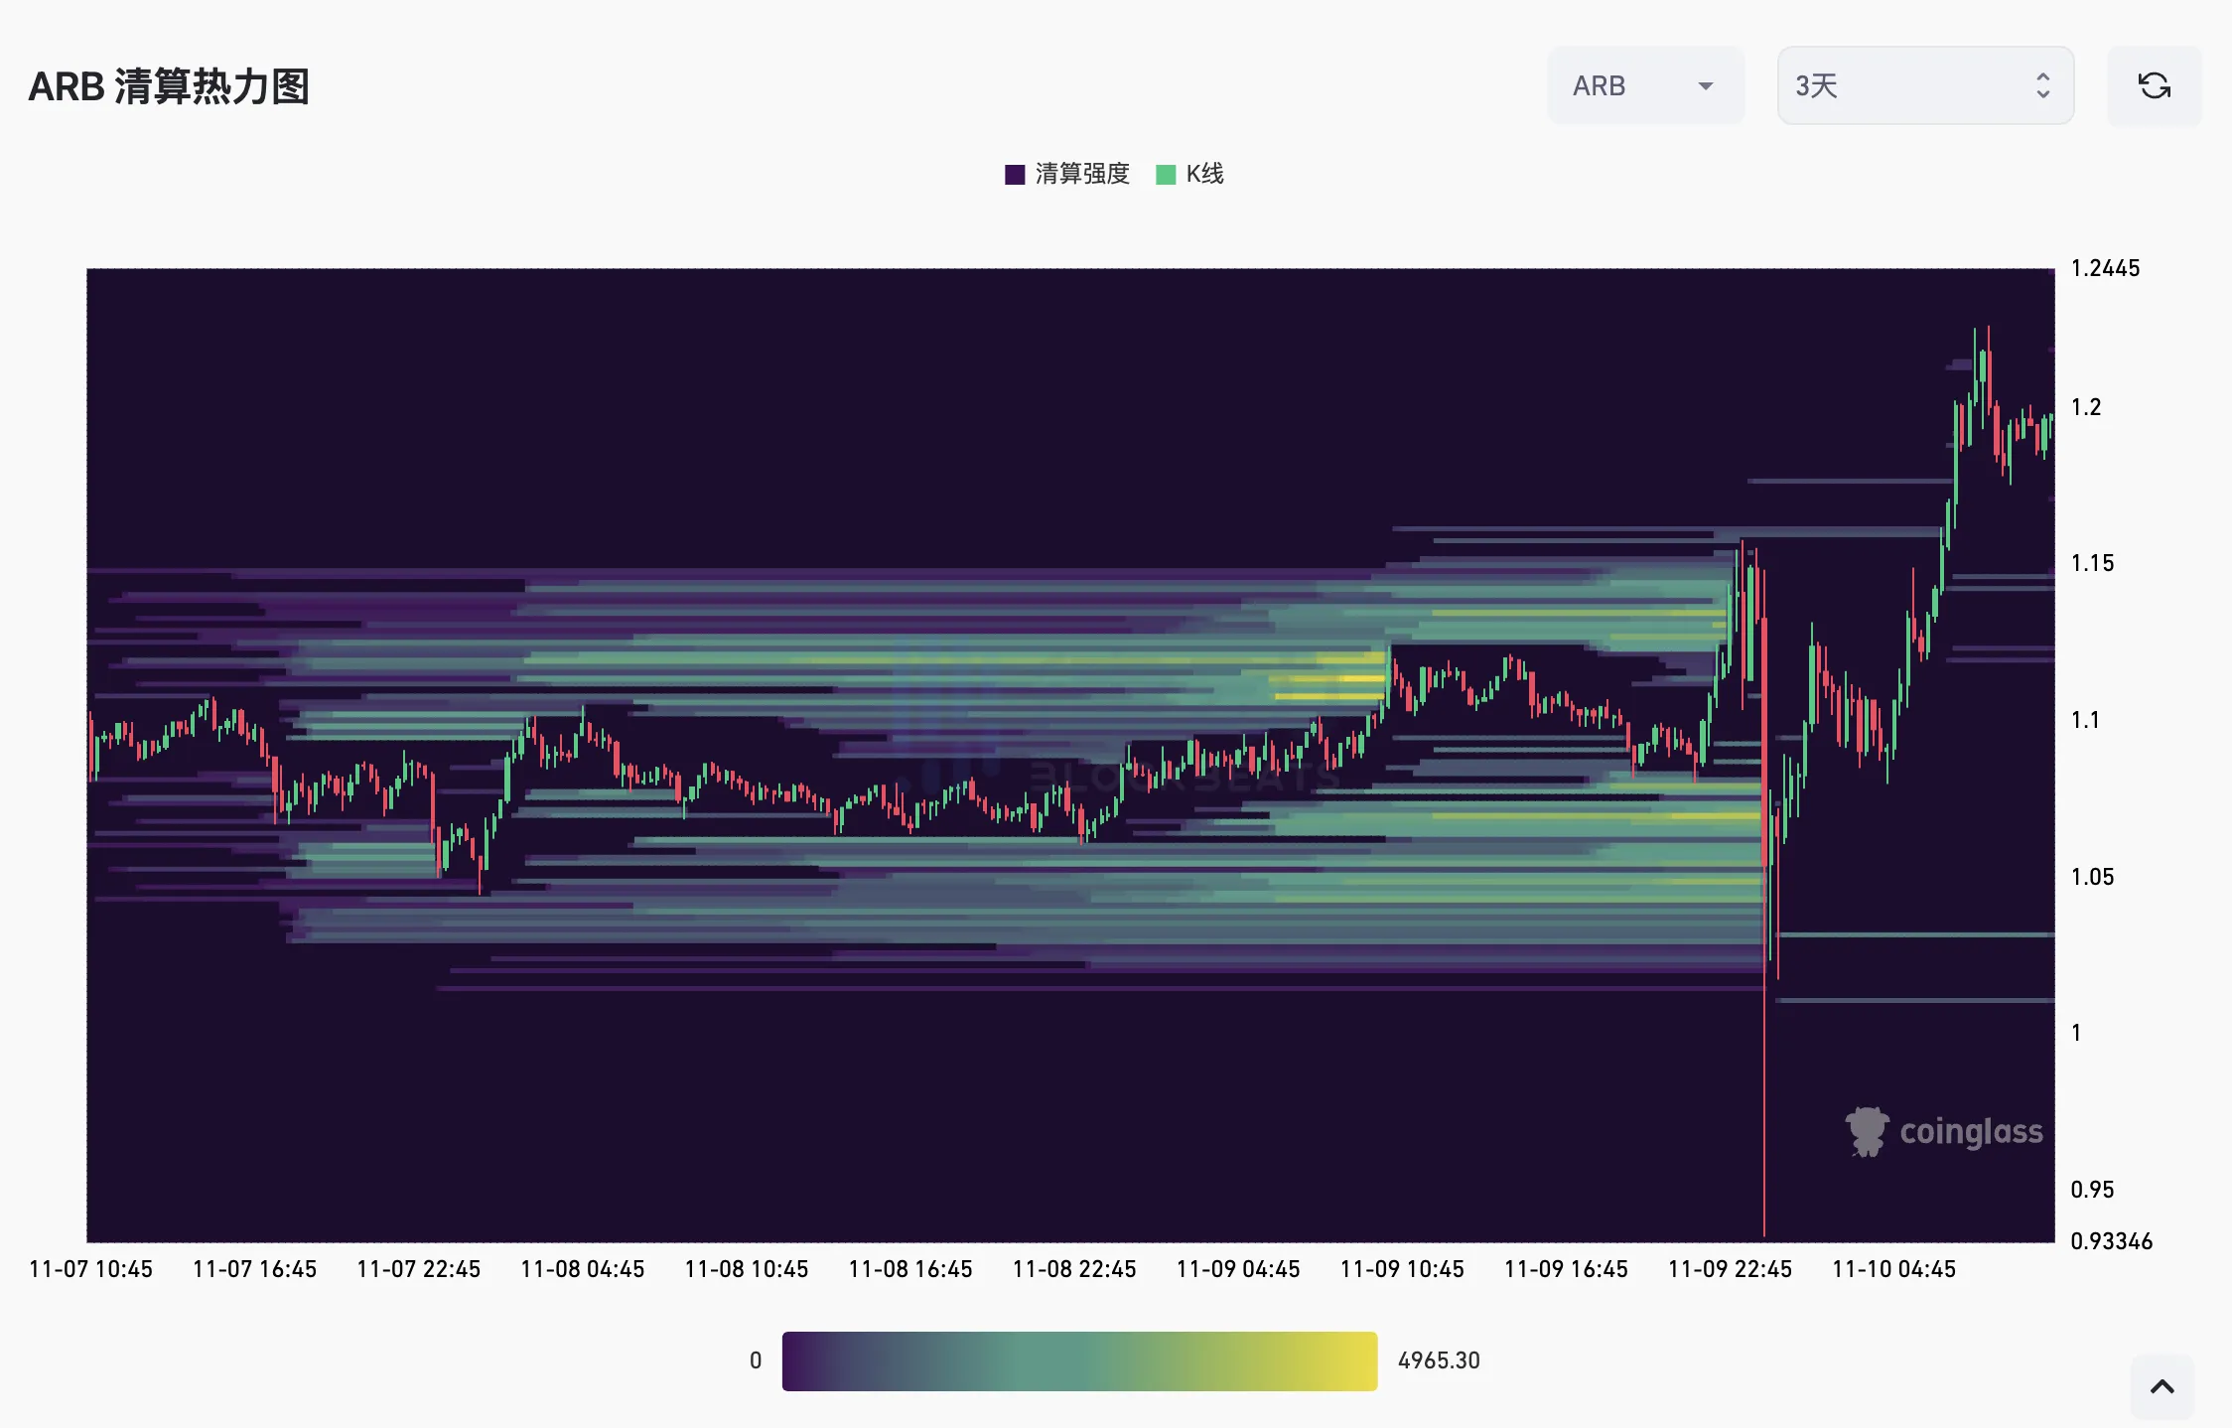Click the green K线 legend swatch
The width and height of the screenshot is (2232, 1428).
1166,175
